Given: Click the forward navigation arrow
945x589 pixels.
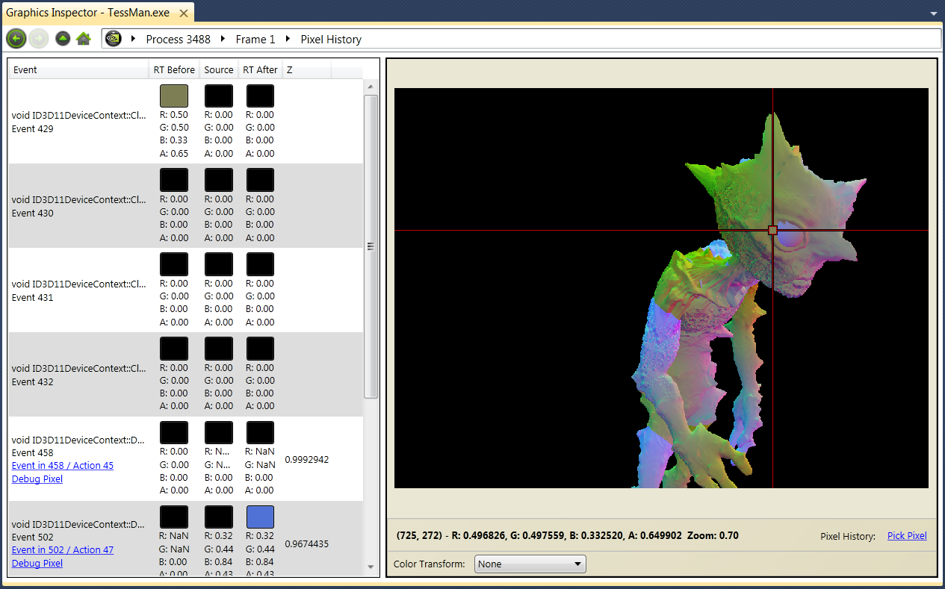Looking at the screenshot, I should coord(39,39).
